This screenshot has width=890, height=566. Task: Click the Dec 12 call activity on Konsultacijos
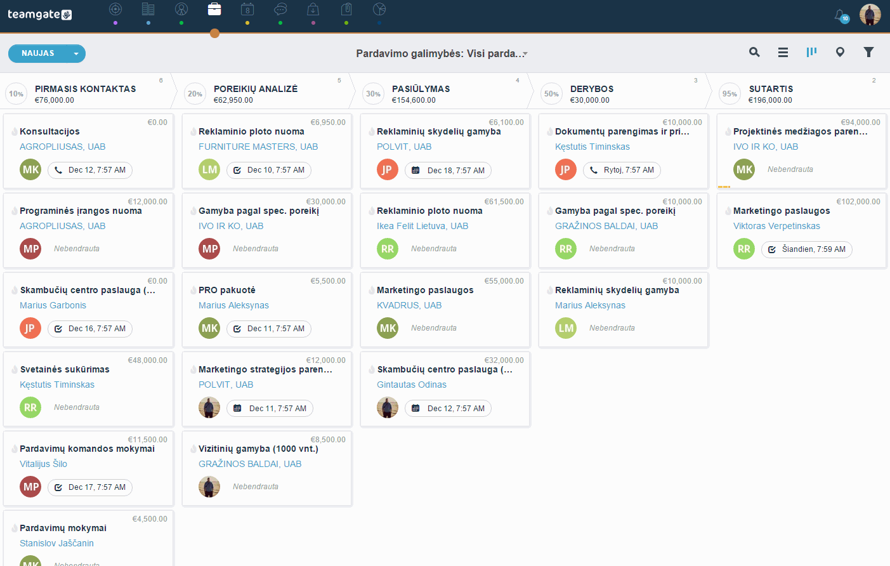(x=90, y=170)
